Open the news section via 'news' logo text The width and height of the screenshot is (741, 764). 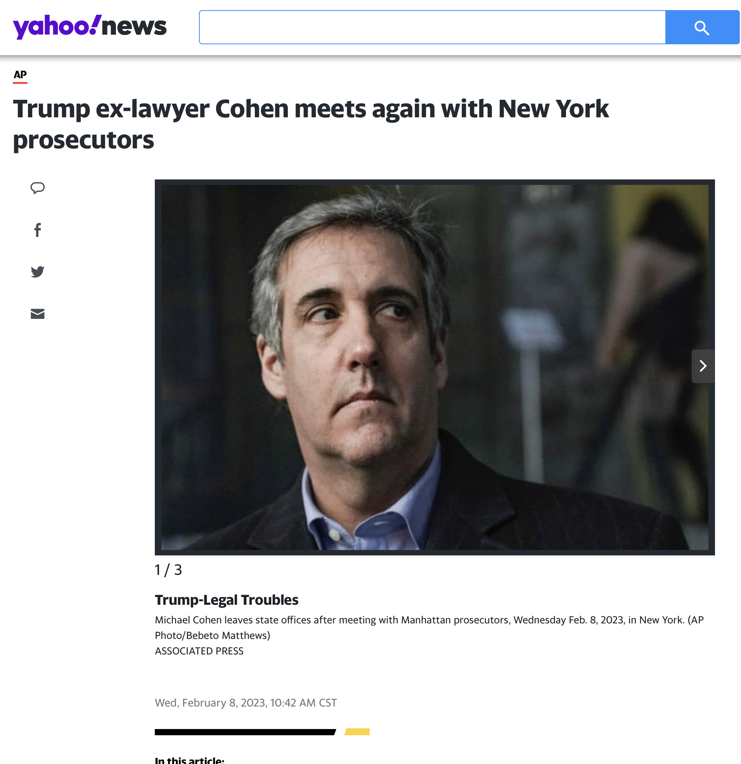tap(134, 26)
